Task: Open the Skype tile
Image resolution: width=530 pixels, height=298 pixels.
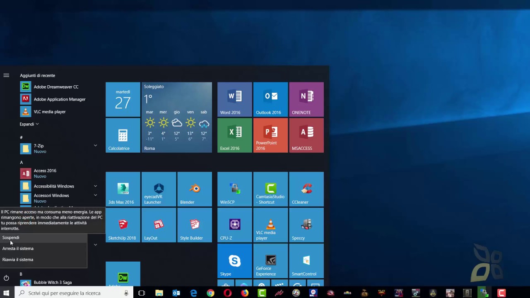Action: pos(235,261)
